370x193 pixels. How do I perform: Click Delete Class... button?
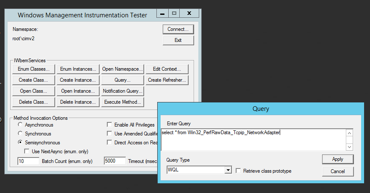click(33, 102)
